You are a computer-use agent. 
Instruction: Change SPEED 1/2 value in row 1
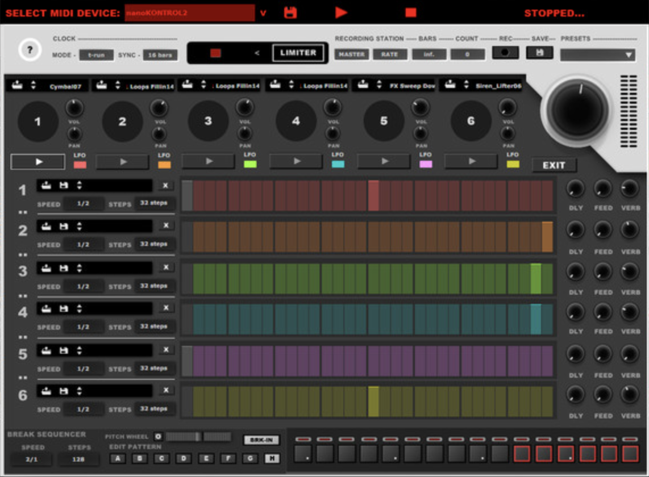tap(83, 203)
